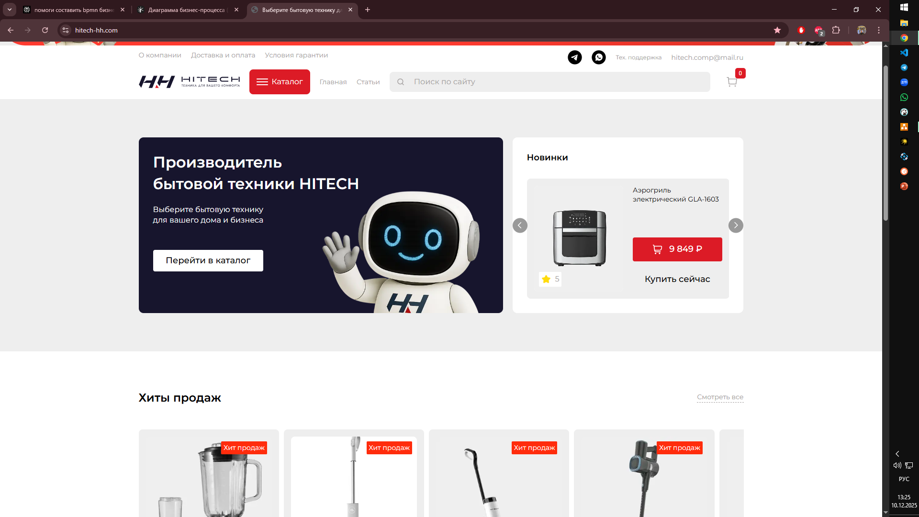919x517 pixels.
Task: Open browser extensions puzzle icon
Action: pos(836,30)
